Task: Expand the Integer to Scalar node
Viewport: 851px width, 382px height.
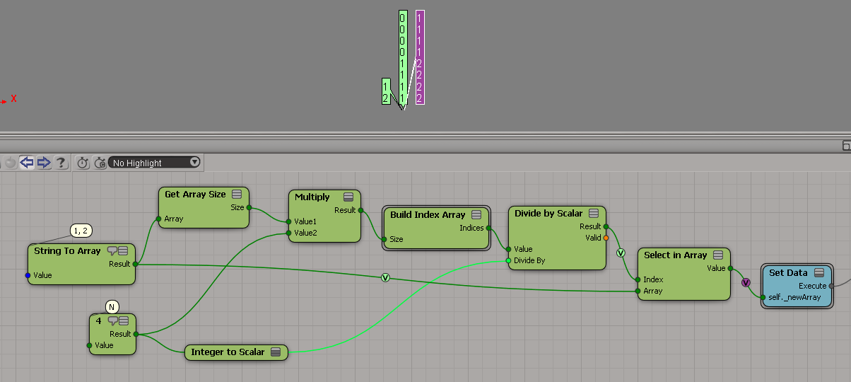Action: point(276,352)
